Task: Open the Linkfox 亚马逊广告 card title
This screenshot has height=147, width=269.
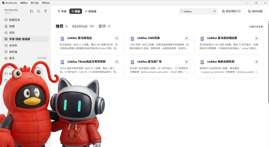Action: (x=149, y=62)
